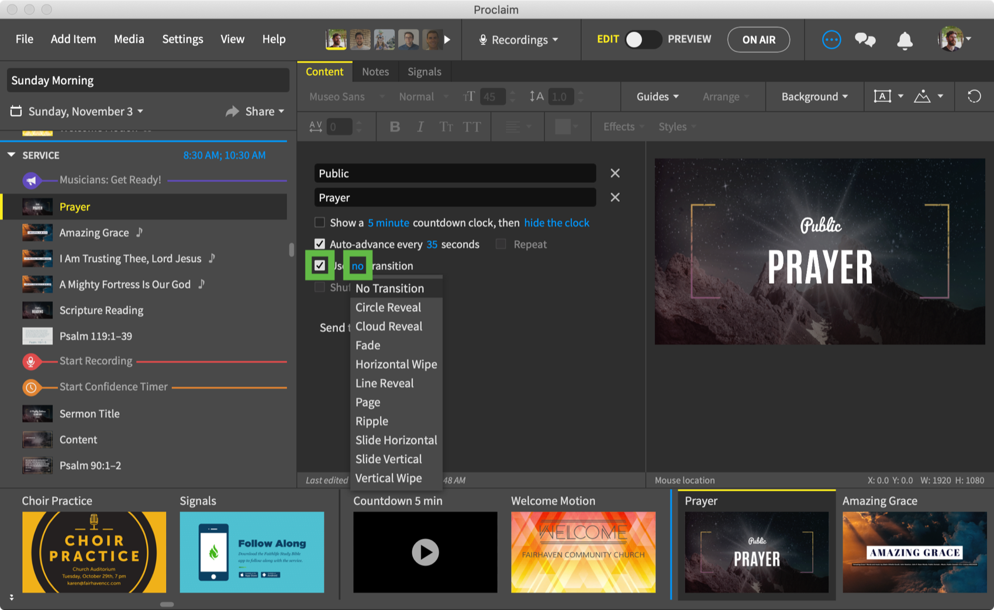
Task: Toggle bold text formatting
Action: point(395,127)
